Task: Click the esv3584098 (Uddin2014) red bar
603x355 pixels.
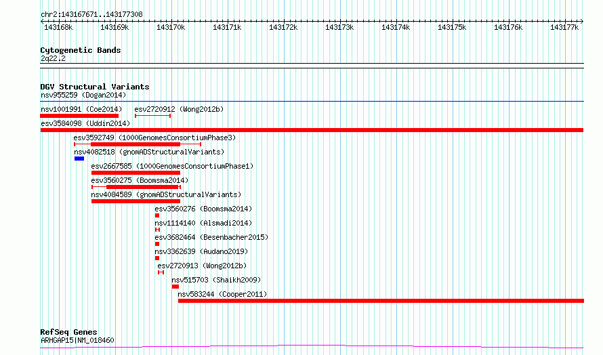Action: (312, 130)
